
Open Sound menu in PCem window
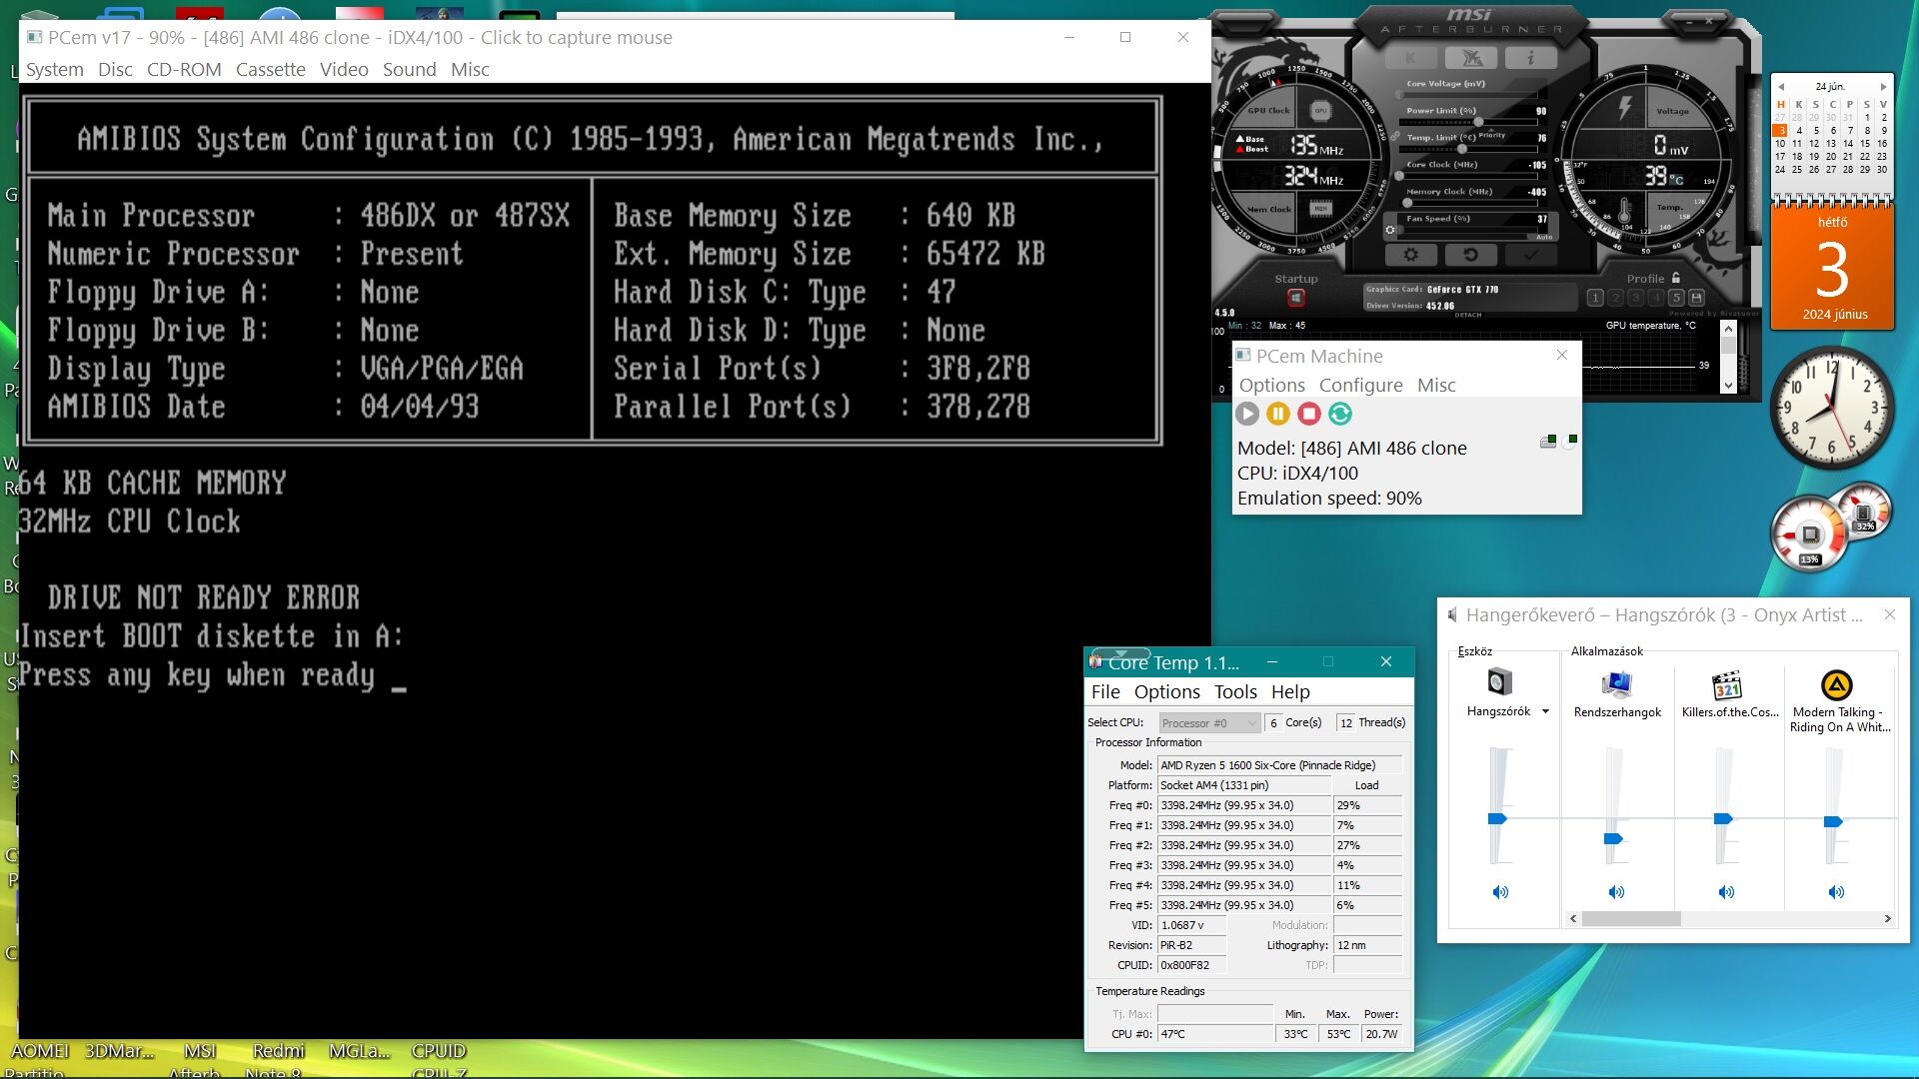click(x=410, y=69)
